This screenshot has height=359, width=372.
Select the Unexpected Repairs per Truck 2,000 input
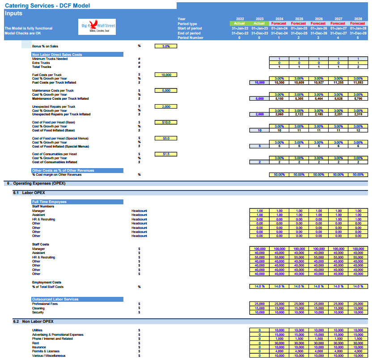point(166,106)
